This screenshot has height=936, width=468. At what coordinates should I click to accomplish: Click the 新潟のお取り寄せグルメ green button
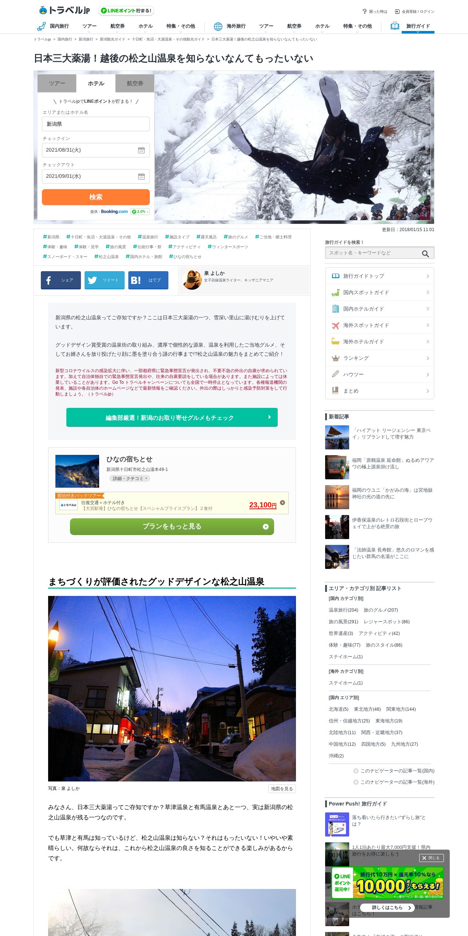coord(172,417)
